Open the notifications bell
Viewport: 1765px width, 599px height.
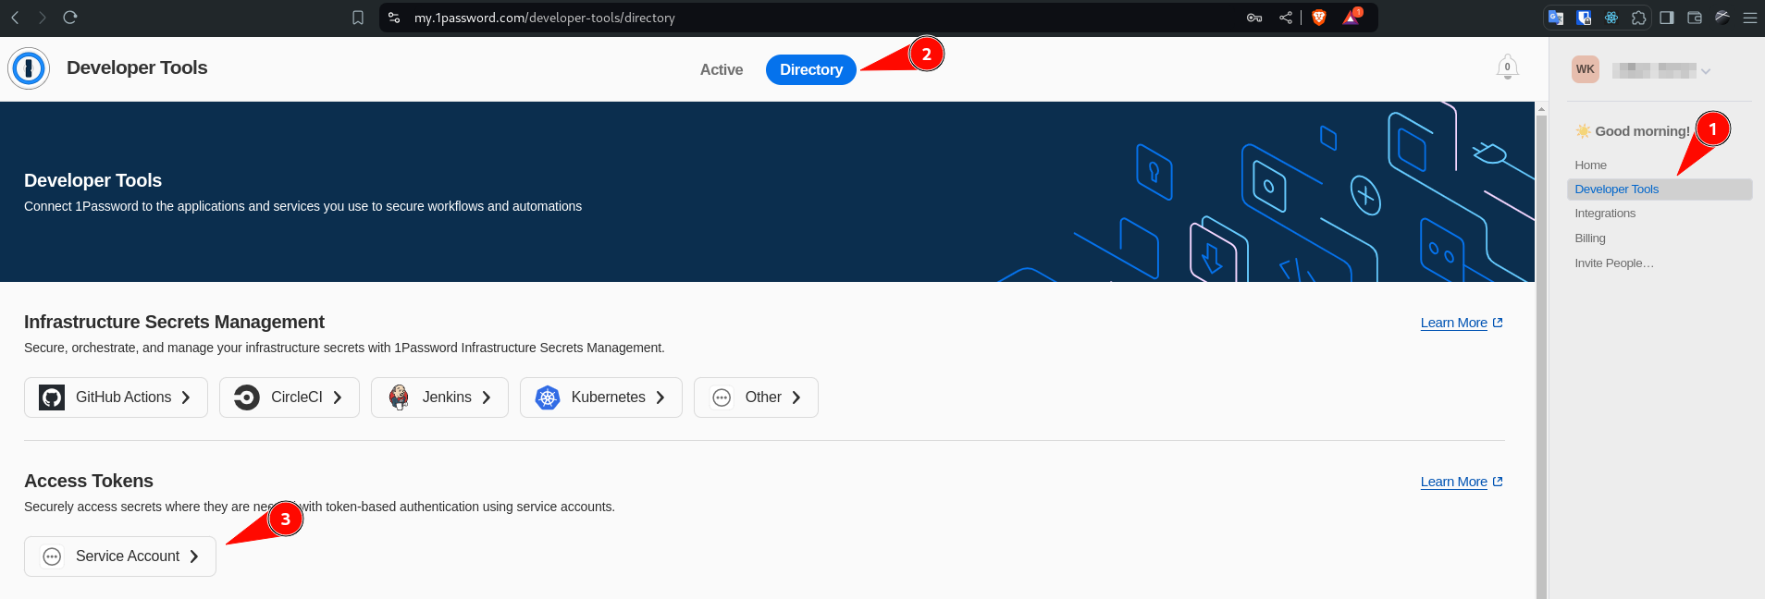pos(1508,67)
